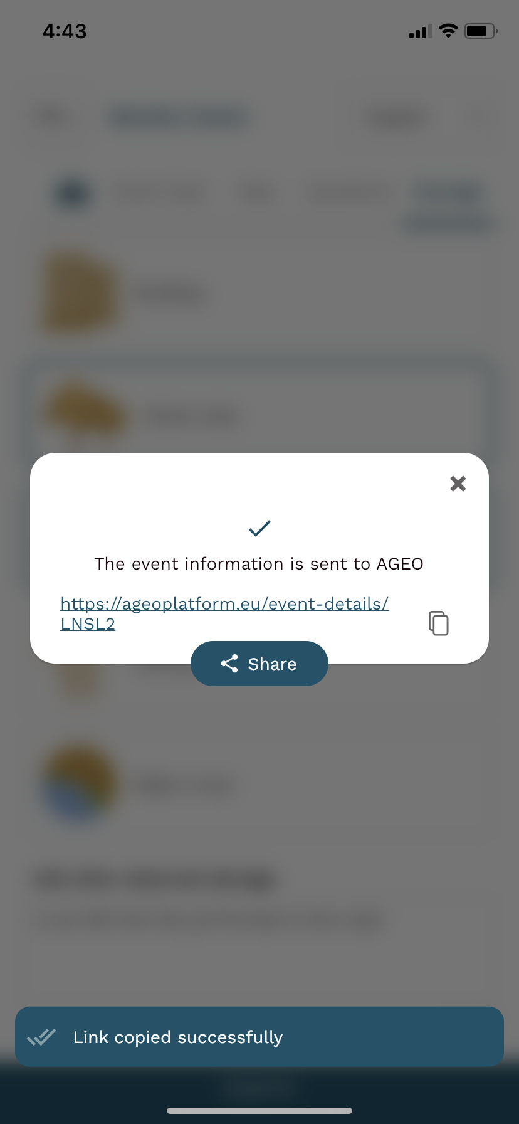Tap the blurred blue-and-yellow hazard thumbnail
The width and height of the screenshot is (519, 1124).
(79, 784)
